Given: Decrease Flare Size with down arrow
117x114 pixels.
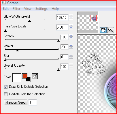Looking at the screenshot, I should (71, 28).
